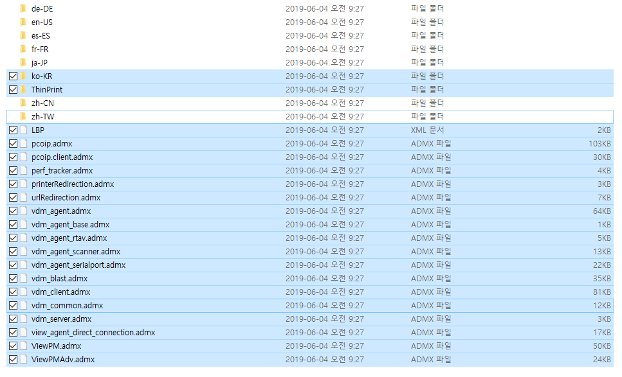Click the 파일 폴더 type of ja-JP
This screenshot has width=622, height=377.
coord(427,62)
